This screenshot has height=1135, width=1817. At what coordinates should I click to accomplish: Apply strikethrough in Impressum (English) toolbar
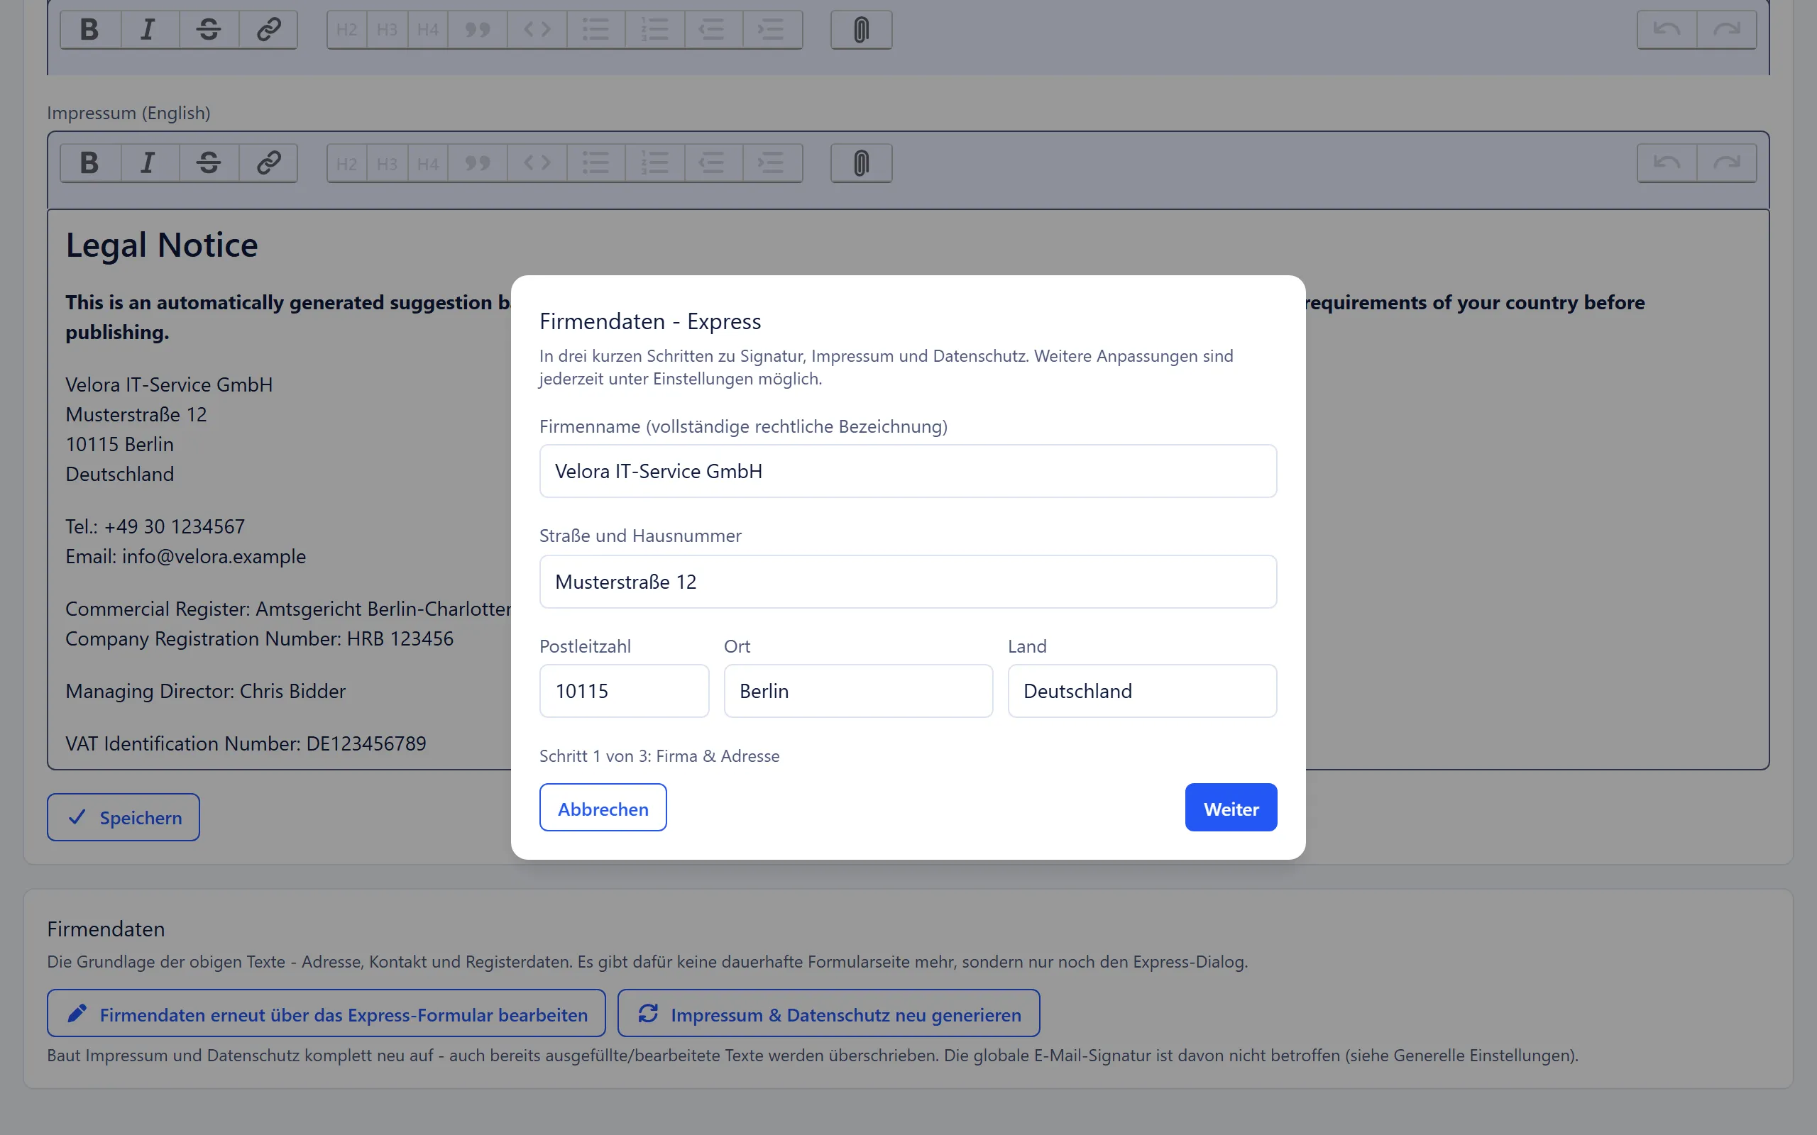tap(209, 163)
